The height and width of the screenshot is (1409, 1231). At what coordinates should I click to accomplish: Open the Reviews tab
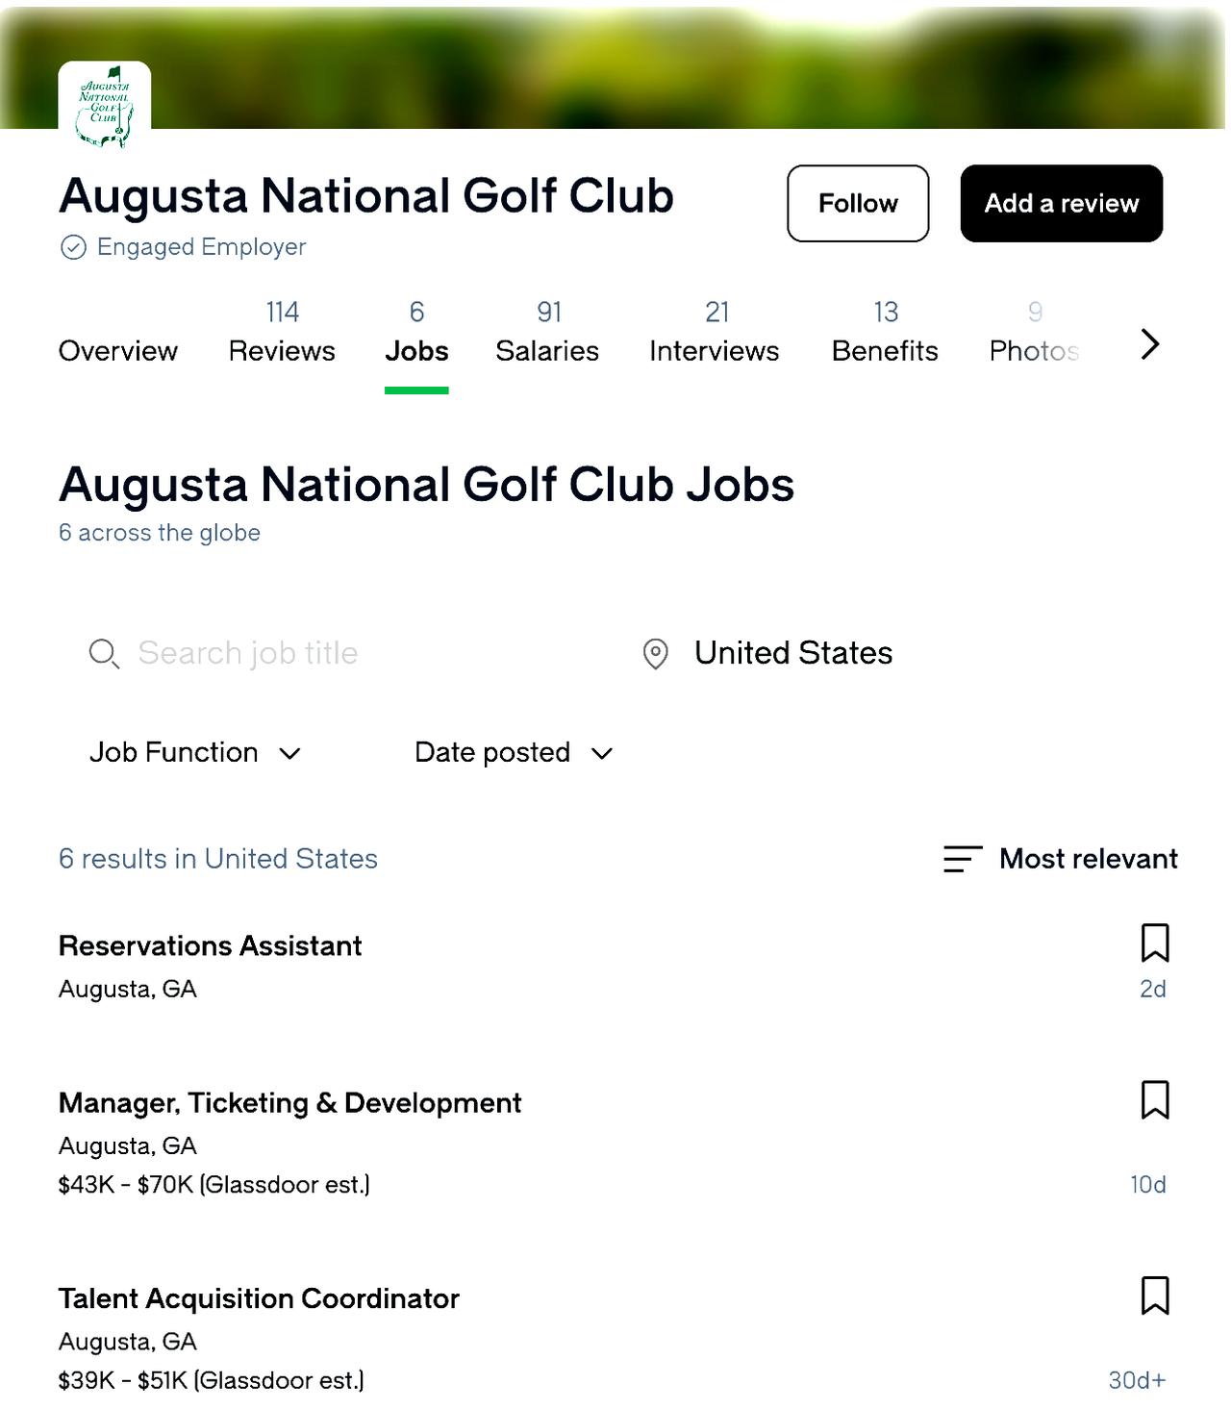282,332
